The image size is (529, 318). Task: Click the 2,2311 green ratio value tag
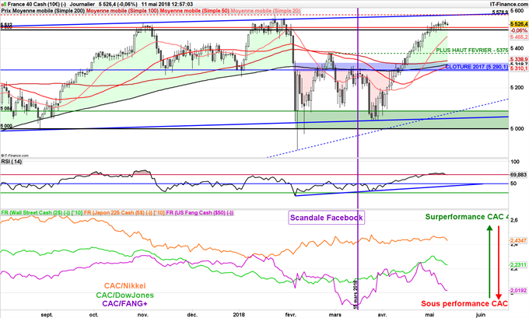pyautogui.click(x=518, y=265)
